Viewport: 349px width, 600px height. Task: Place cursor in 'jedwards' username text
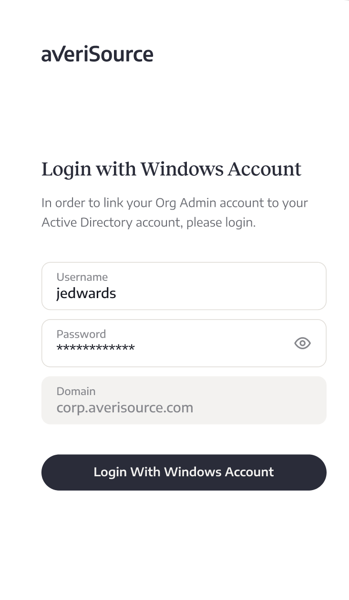tap(86, 293)
